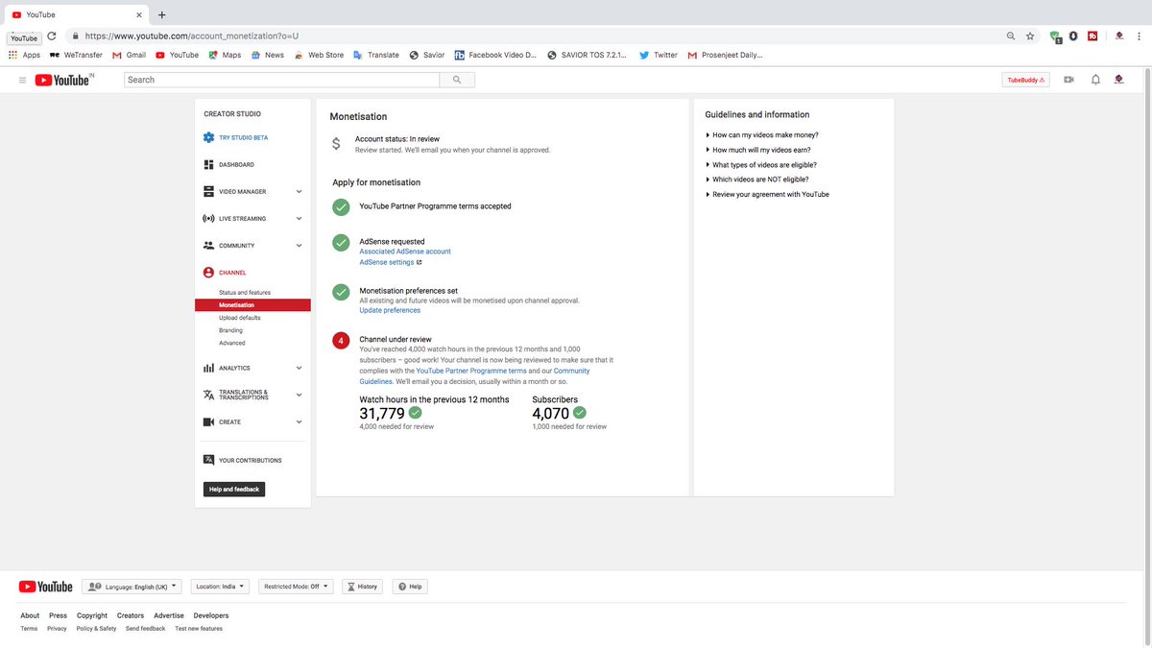The image size is (1152, 648).
Task: Expand the Create chevron
Action: pos(299,421)
